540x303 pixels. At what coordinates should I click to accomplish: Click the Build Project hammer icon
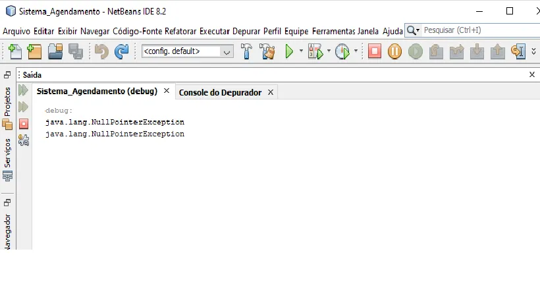[246, 51]
